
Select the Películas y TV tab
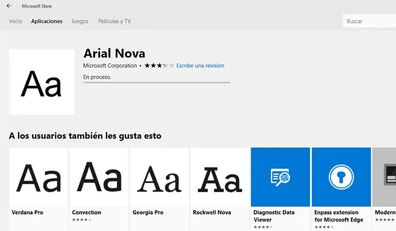(114, 21)
